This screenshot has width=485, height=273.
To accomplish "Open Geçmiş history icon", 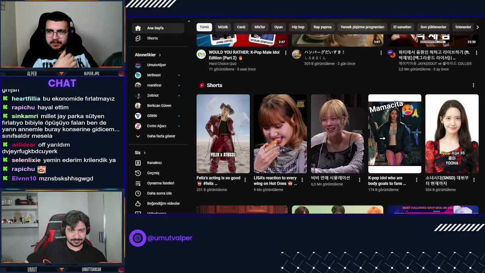I will click(138, 173).
